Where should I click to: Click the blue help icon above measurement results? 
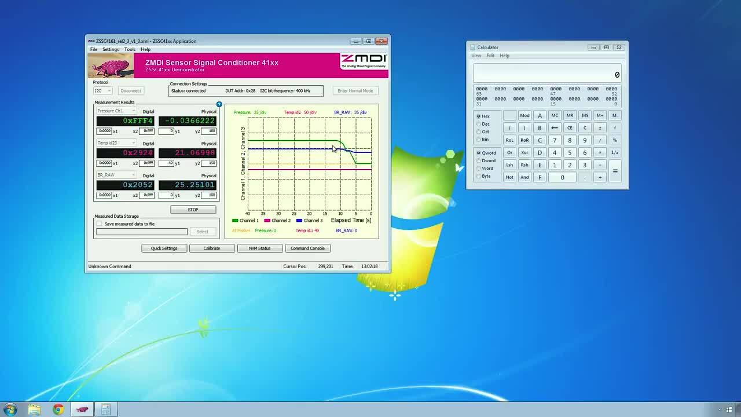(219, 104)
